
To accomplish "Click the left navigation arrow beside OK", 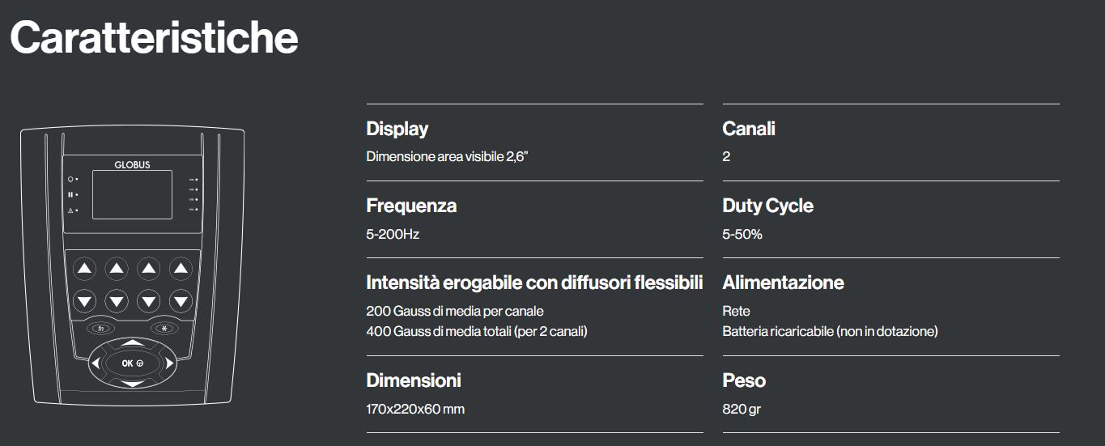I will [x=95, y=363].
